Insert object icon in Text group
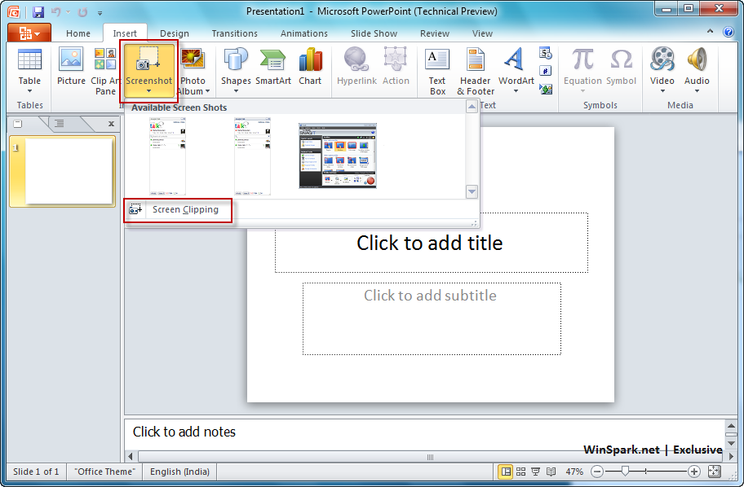The image size is (744, 487). point(546,89)
